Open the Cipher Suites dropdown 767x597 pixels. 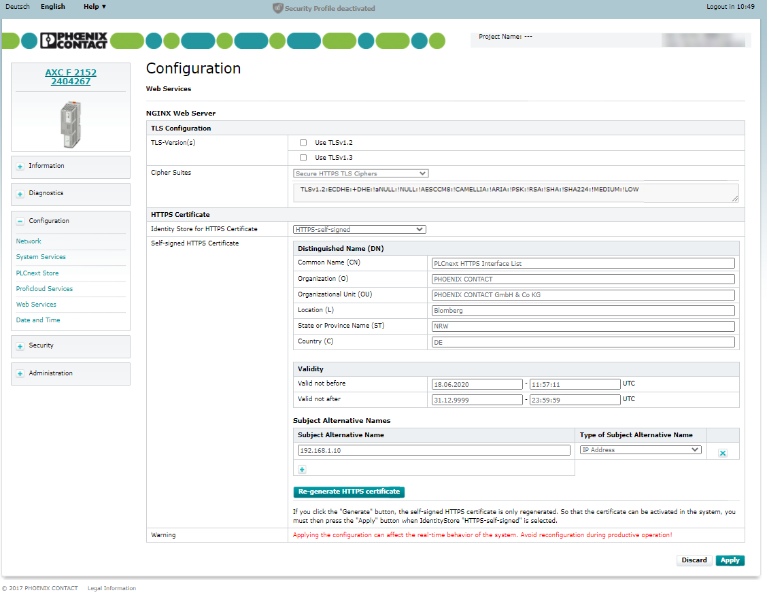pos(360,173)
